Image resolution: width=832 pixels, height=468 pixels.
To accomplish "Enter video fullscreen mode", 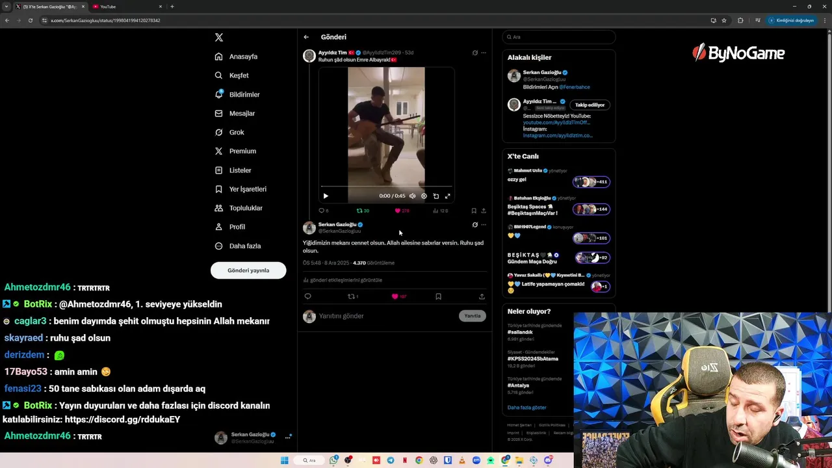I will click(447, 196).
